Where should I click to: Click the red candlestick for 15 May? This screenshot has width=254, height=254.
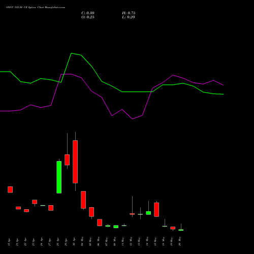(x=156, y=210)
